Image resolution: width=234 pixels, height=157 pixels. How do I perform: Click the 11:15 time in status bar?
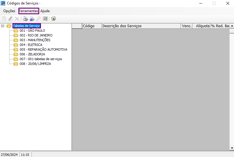point(25,155)
